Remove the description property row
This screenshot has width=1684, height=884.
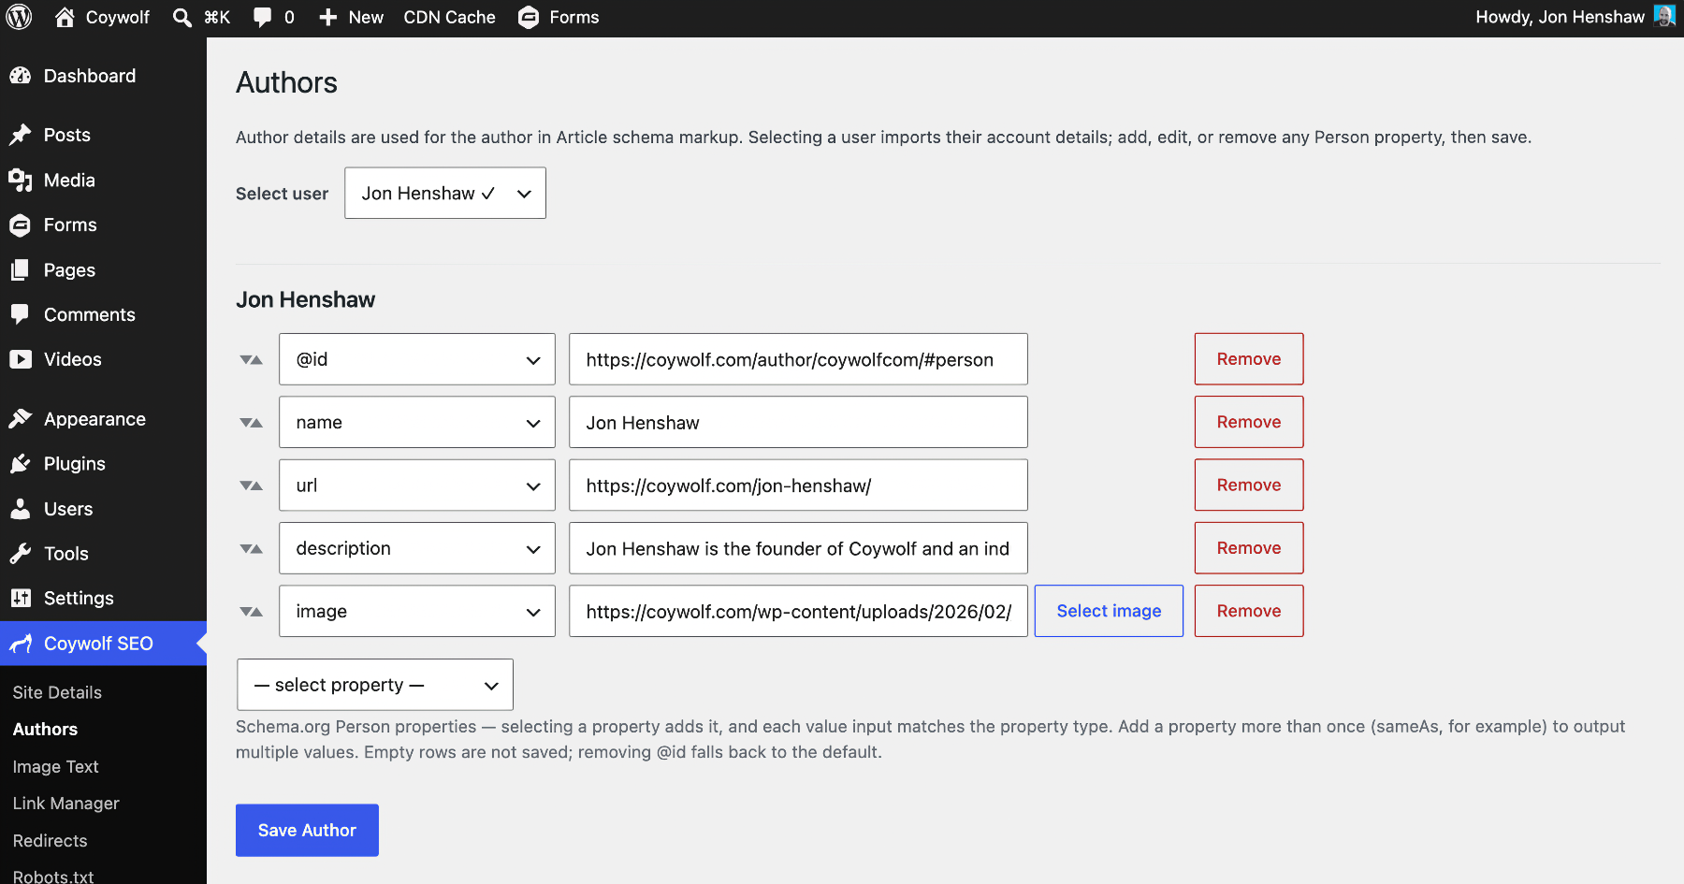(1249, 548)
